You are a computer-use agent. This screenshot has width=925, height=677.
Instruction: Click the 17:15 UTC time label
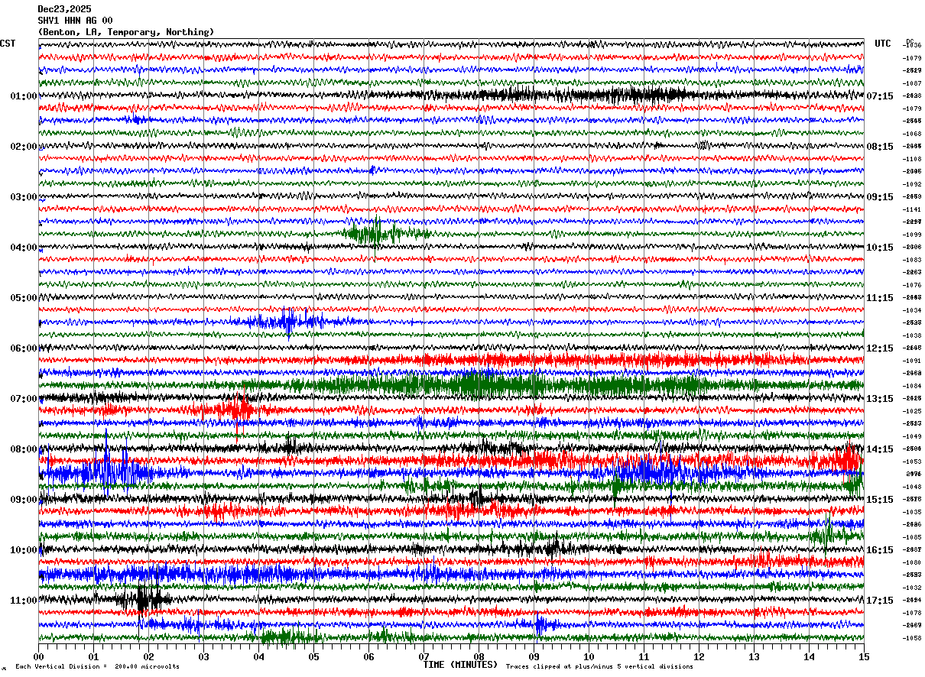(x=881, y=601)
